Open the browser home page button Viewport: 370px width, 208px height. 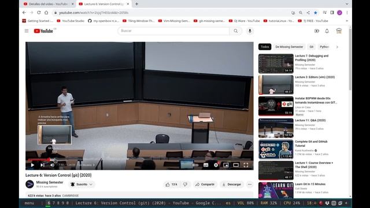pos(46,13)
